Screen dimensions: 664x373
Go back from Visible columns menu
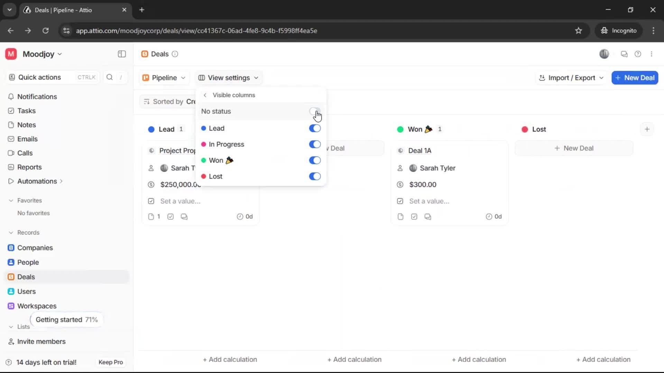tap(205, 95)
